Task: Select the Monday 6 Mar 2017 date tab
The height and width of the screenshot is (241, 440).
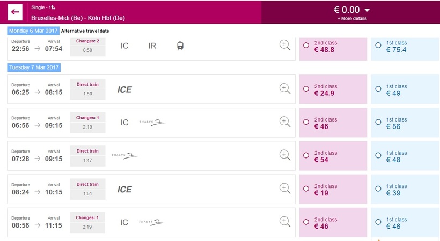Action: click(33, 31)
